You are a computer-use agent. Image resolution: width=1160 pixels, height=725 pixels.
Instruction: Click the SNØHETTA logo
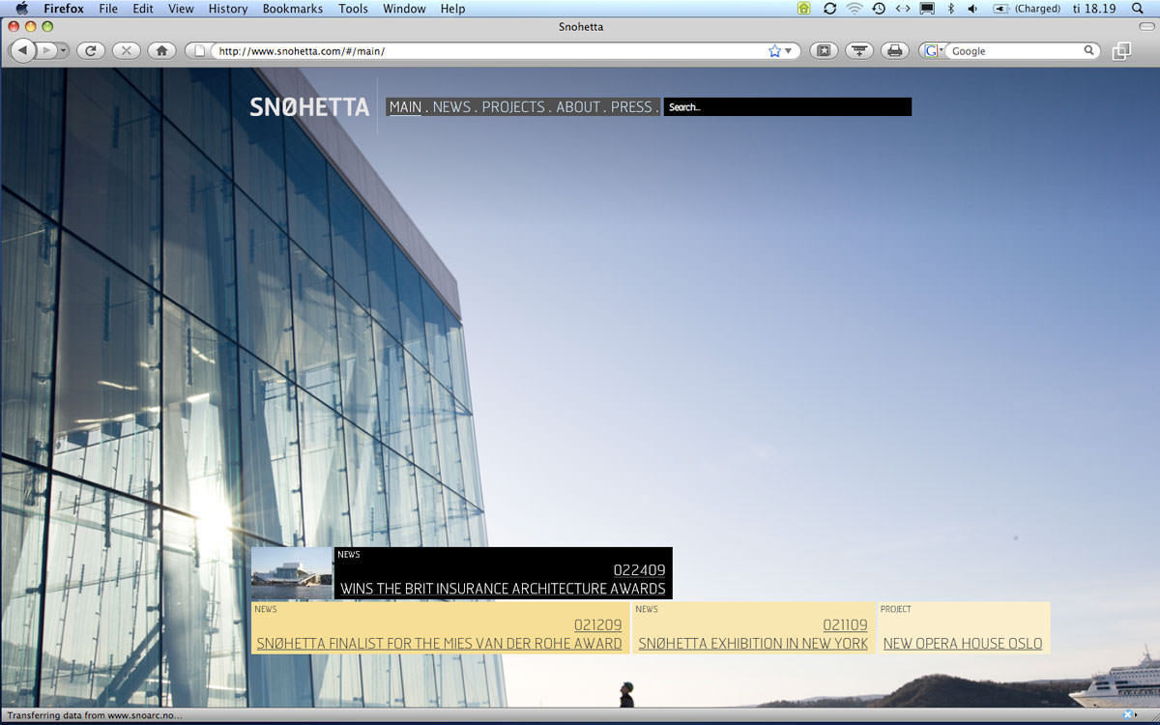[x=309, y=107]
